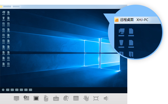Toggle remote sound with speaker icon

coord(106,98)
